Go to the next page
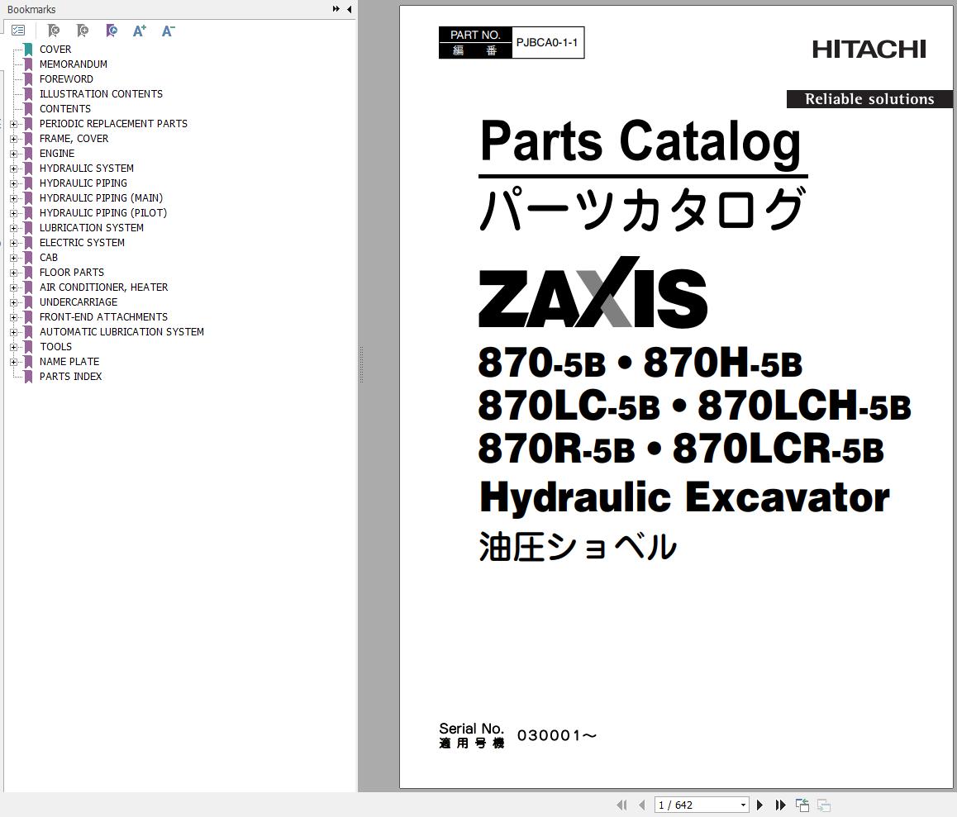The height and width of the screenshot is (817, 957). coord(759,805)
